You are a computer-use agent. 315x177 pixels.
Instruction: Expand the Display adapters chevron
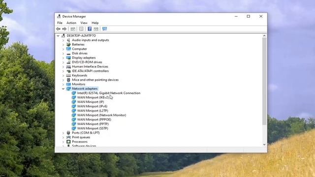pyautogui.click(x=63, y=58)
